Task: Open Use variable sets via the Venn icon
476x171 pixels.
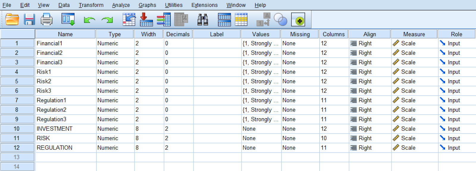Action: 281,19
